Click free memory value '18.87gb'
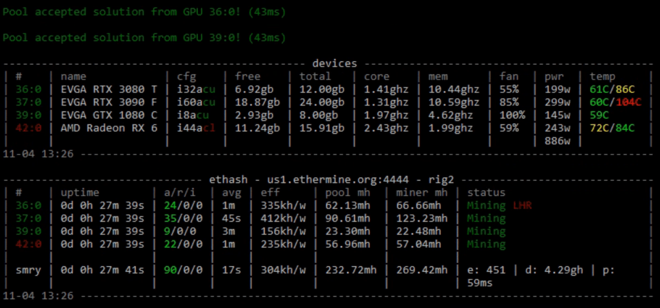This screenshot has height=308, width=660. (x=257, y=102)
